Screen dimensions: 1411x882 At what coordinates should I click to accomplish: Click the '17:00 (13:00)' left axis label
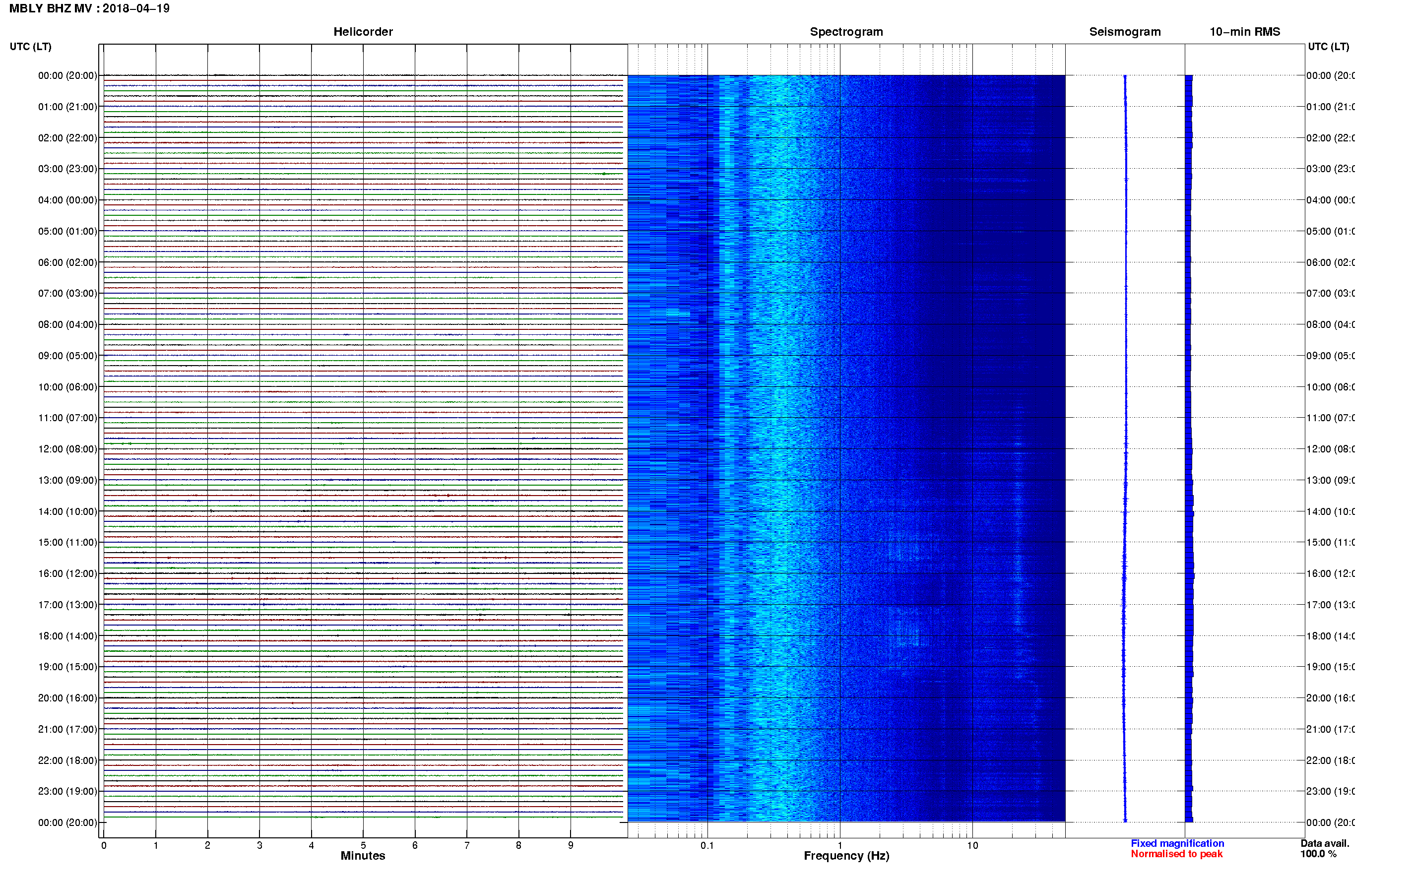67,605
